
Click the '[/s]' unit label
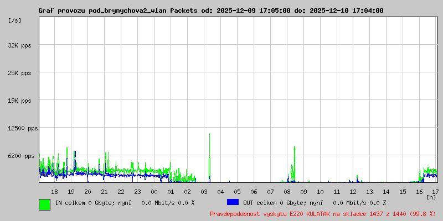15,20
